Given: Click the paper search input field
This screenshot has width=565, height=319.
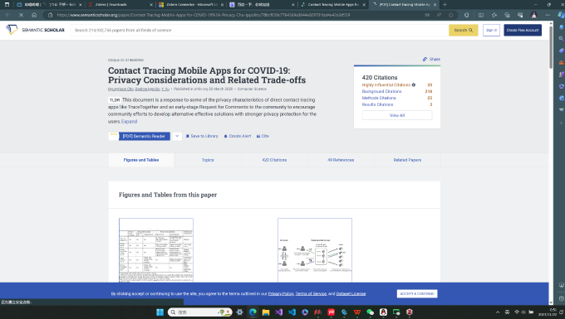Looking at the screenshot, I should tap(259, 30).
